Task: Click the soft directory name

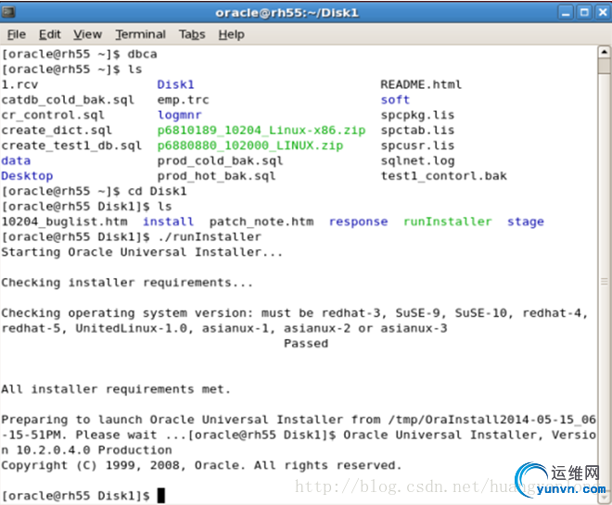Action: coord(395,100)
